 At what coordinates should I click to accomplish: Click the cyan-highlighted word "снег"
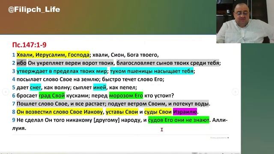36,87
